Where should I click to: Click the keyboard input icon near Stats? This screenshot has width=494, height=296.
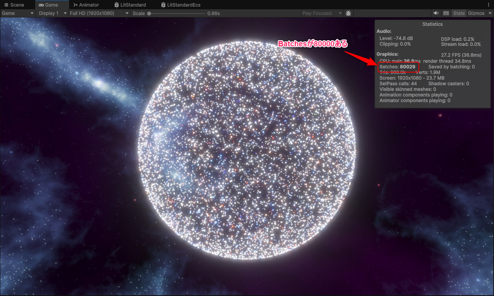(x=446, y=13)
